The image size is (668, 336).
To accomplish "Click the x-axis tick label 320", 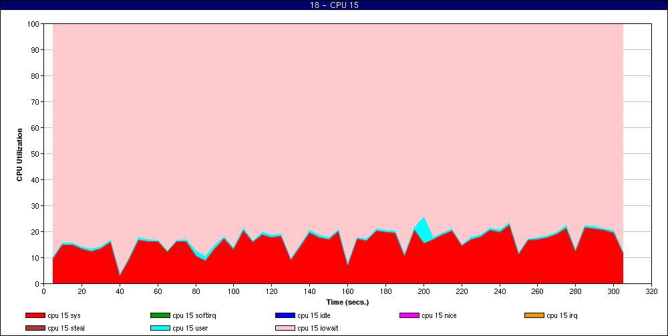I will (x=651, y=291).
